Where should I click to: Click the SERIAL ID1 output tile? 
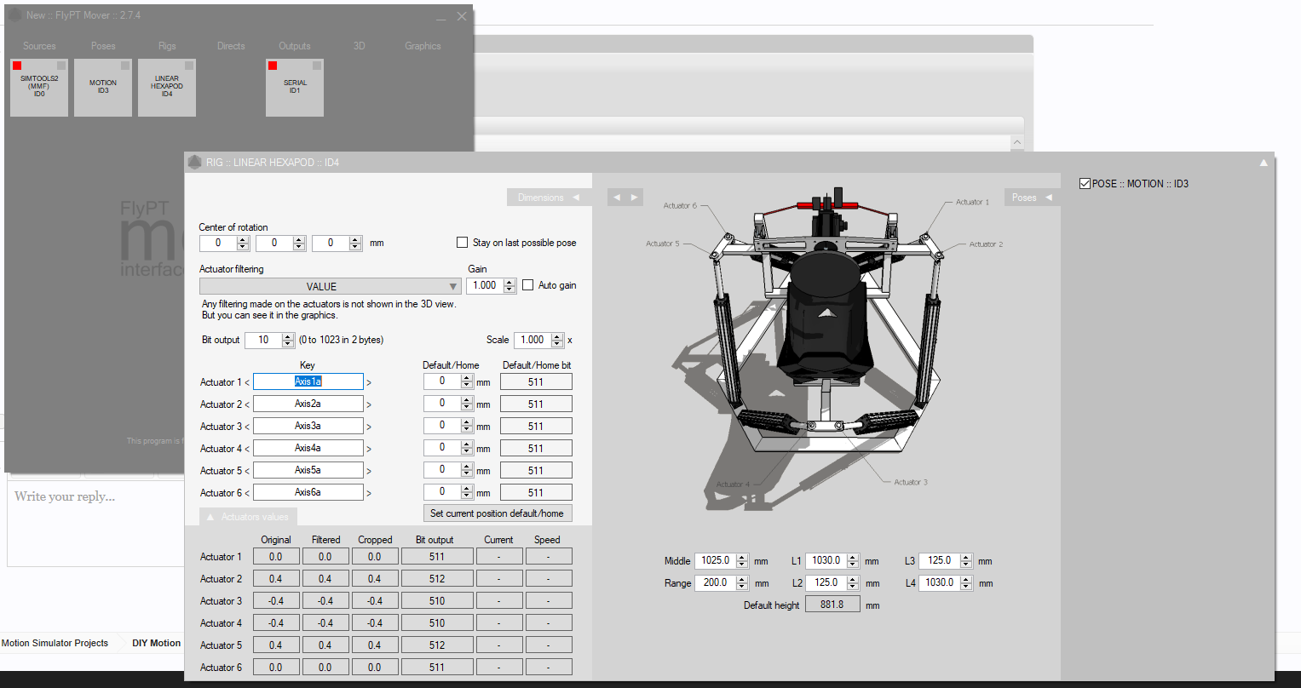tap(295, 88)
